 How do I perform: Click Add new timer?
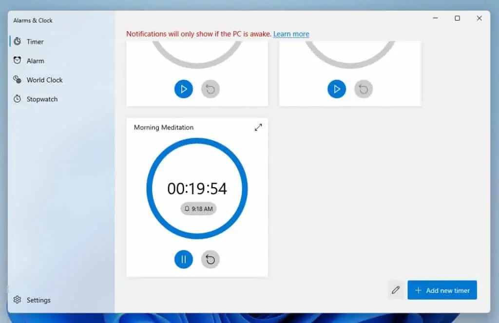point(442,290)
